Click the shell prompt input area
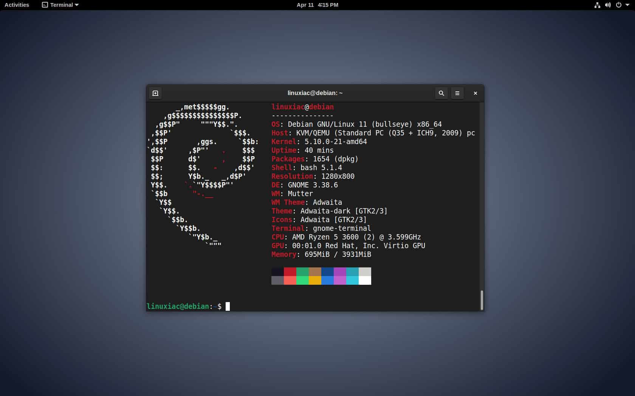 (228, 306)
